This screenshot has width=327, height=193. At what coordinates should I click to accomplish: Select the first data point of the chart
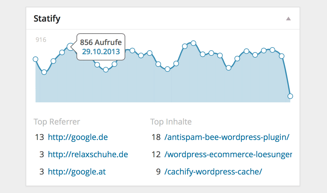pos(35,59)
